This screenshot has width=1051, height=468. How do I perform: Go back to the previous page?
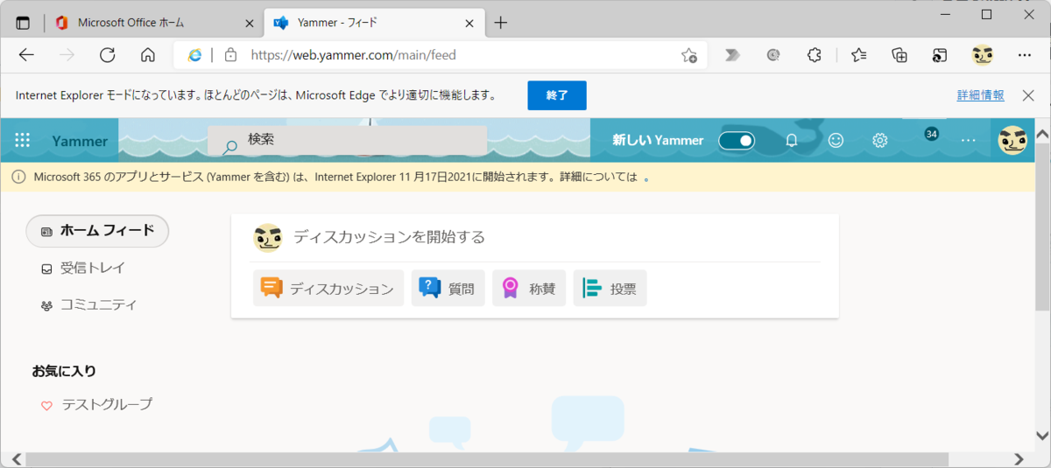point(26,55)
